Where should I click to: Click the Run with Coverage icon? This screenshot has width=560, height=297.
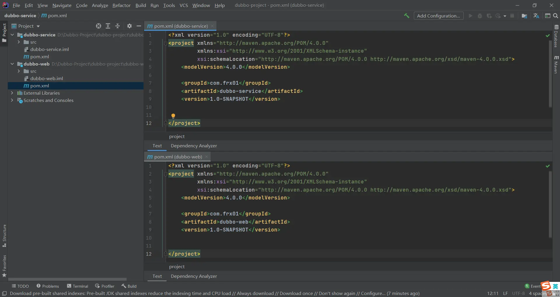coord(489,16)
